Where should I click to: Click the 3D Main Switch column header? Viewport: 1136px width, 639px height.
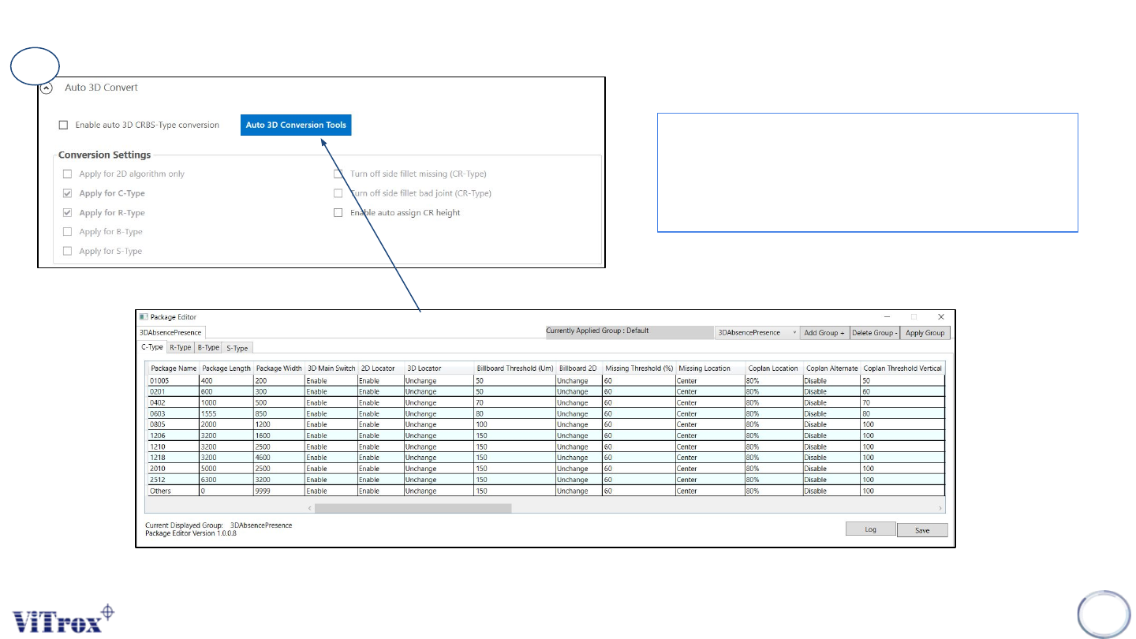coord(331,368)
